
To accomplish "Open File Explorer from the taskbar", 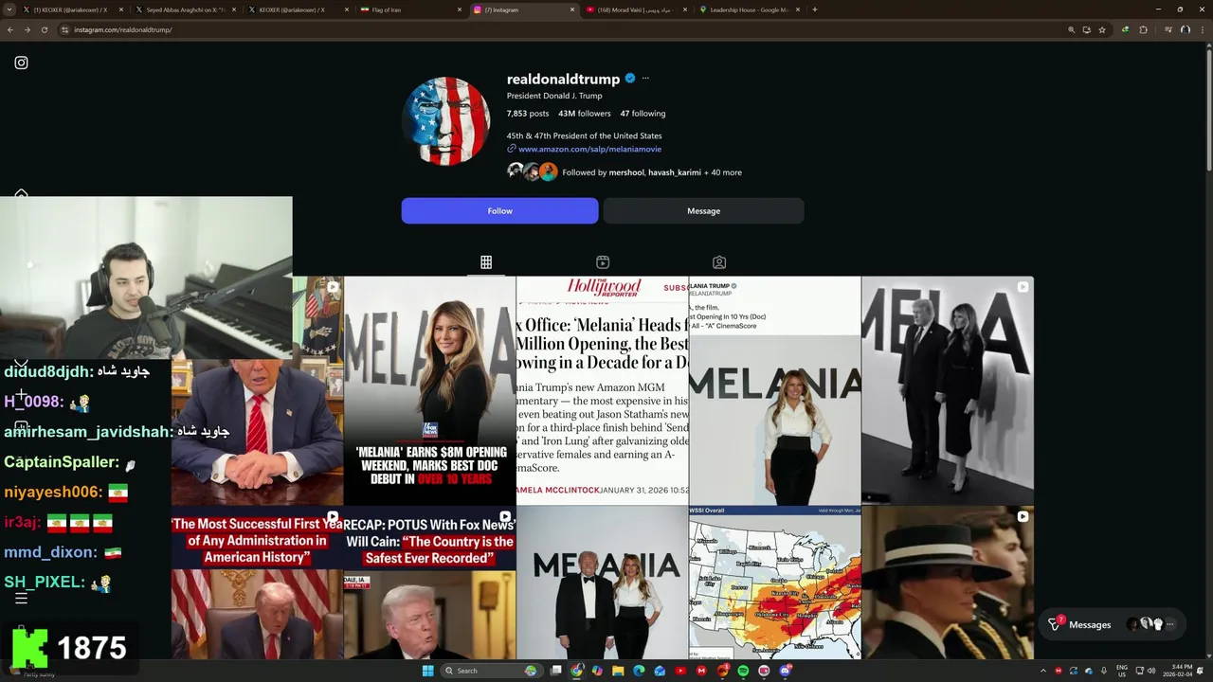I will [x=618, y=671].
